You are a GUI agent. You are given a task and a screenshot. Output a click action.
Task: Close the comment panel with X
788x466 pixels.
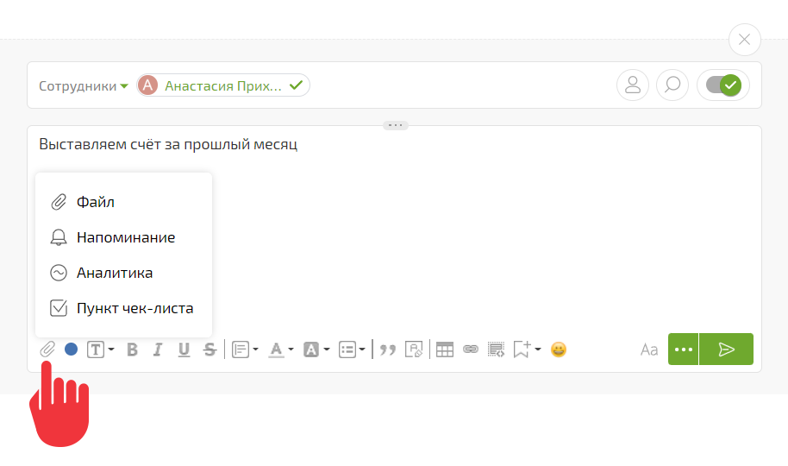pos(744,39)
